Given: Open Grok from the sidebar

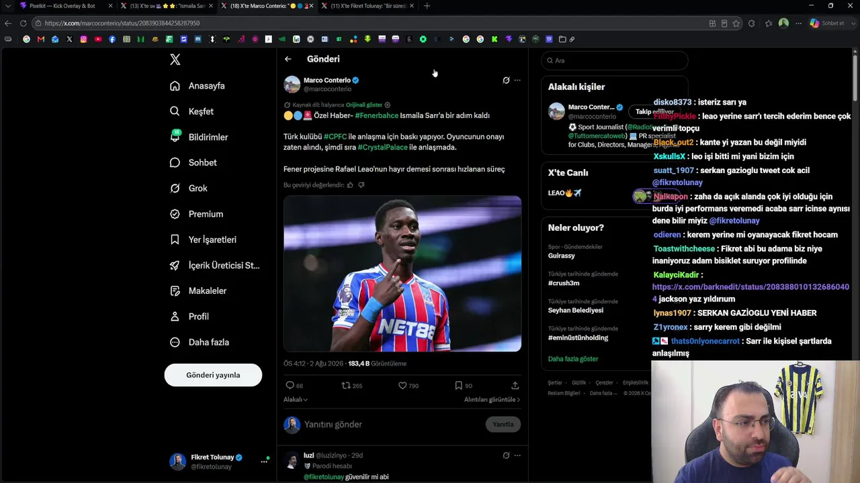Looking at the screenshot, I should click(x=189, y=189).
